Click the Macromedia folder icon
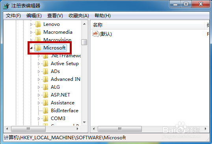This screenshot has width=212, height=144. pyautogui.click(x=38, y=32)
